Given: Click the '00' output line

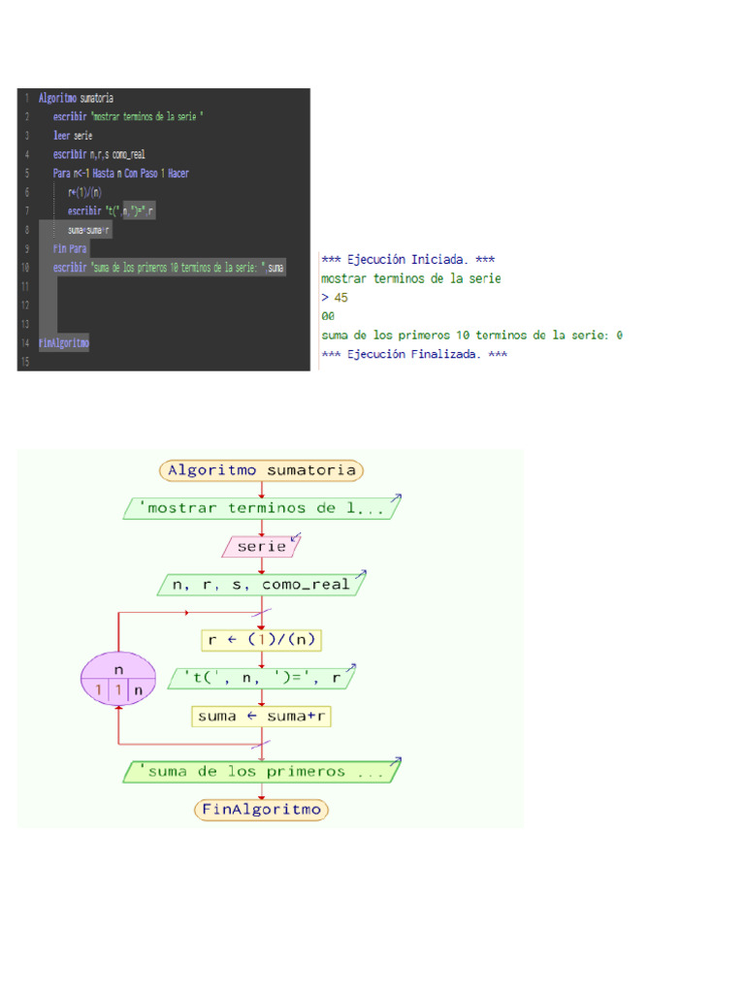Looking at the screenshot, I should [x=328, y=316].
